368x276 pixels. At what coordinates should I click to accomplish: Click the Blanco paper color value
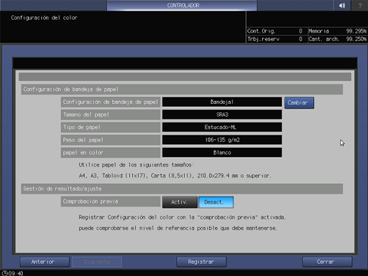(x=222, y=152)
